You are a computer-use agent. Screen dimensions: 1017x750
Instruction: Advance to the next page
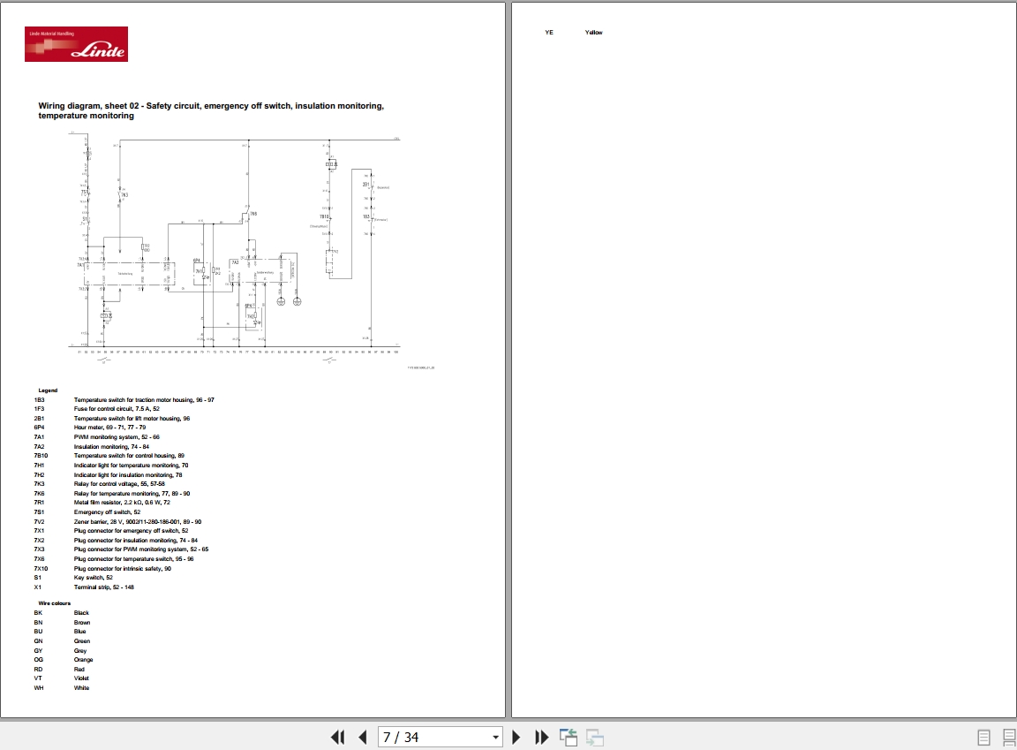click(516, 737)
